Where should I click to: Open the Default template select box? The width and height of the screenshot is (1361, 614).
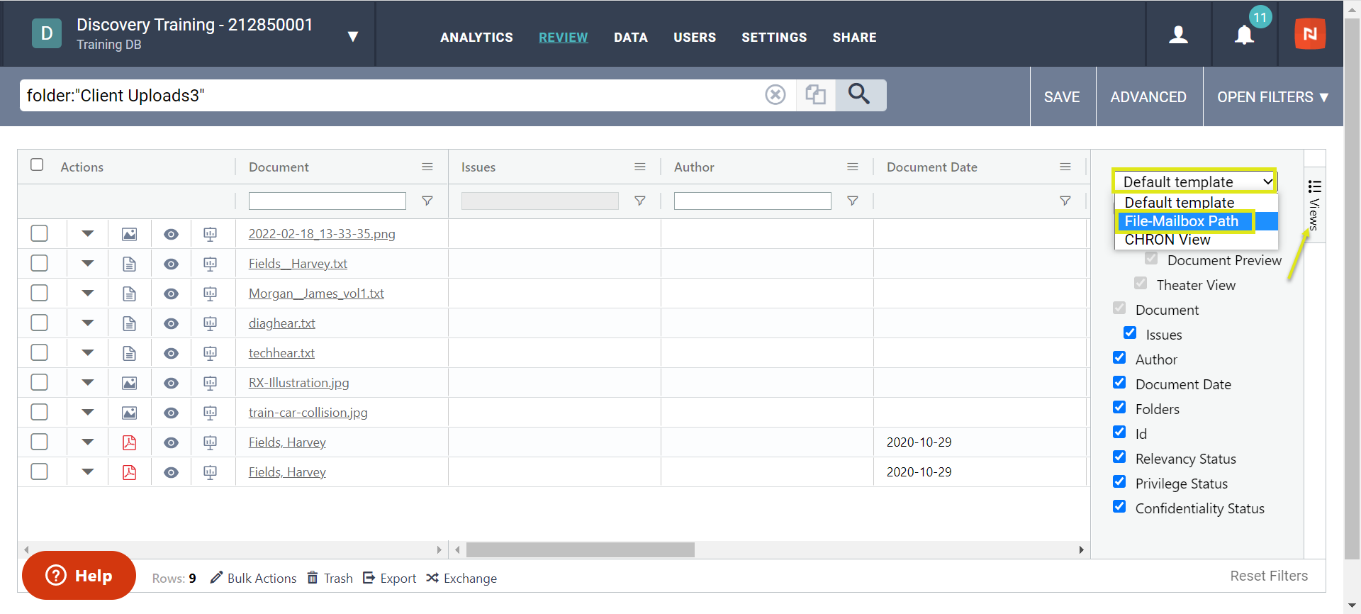point(1194,182)
